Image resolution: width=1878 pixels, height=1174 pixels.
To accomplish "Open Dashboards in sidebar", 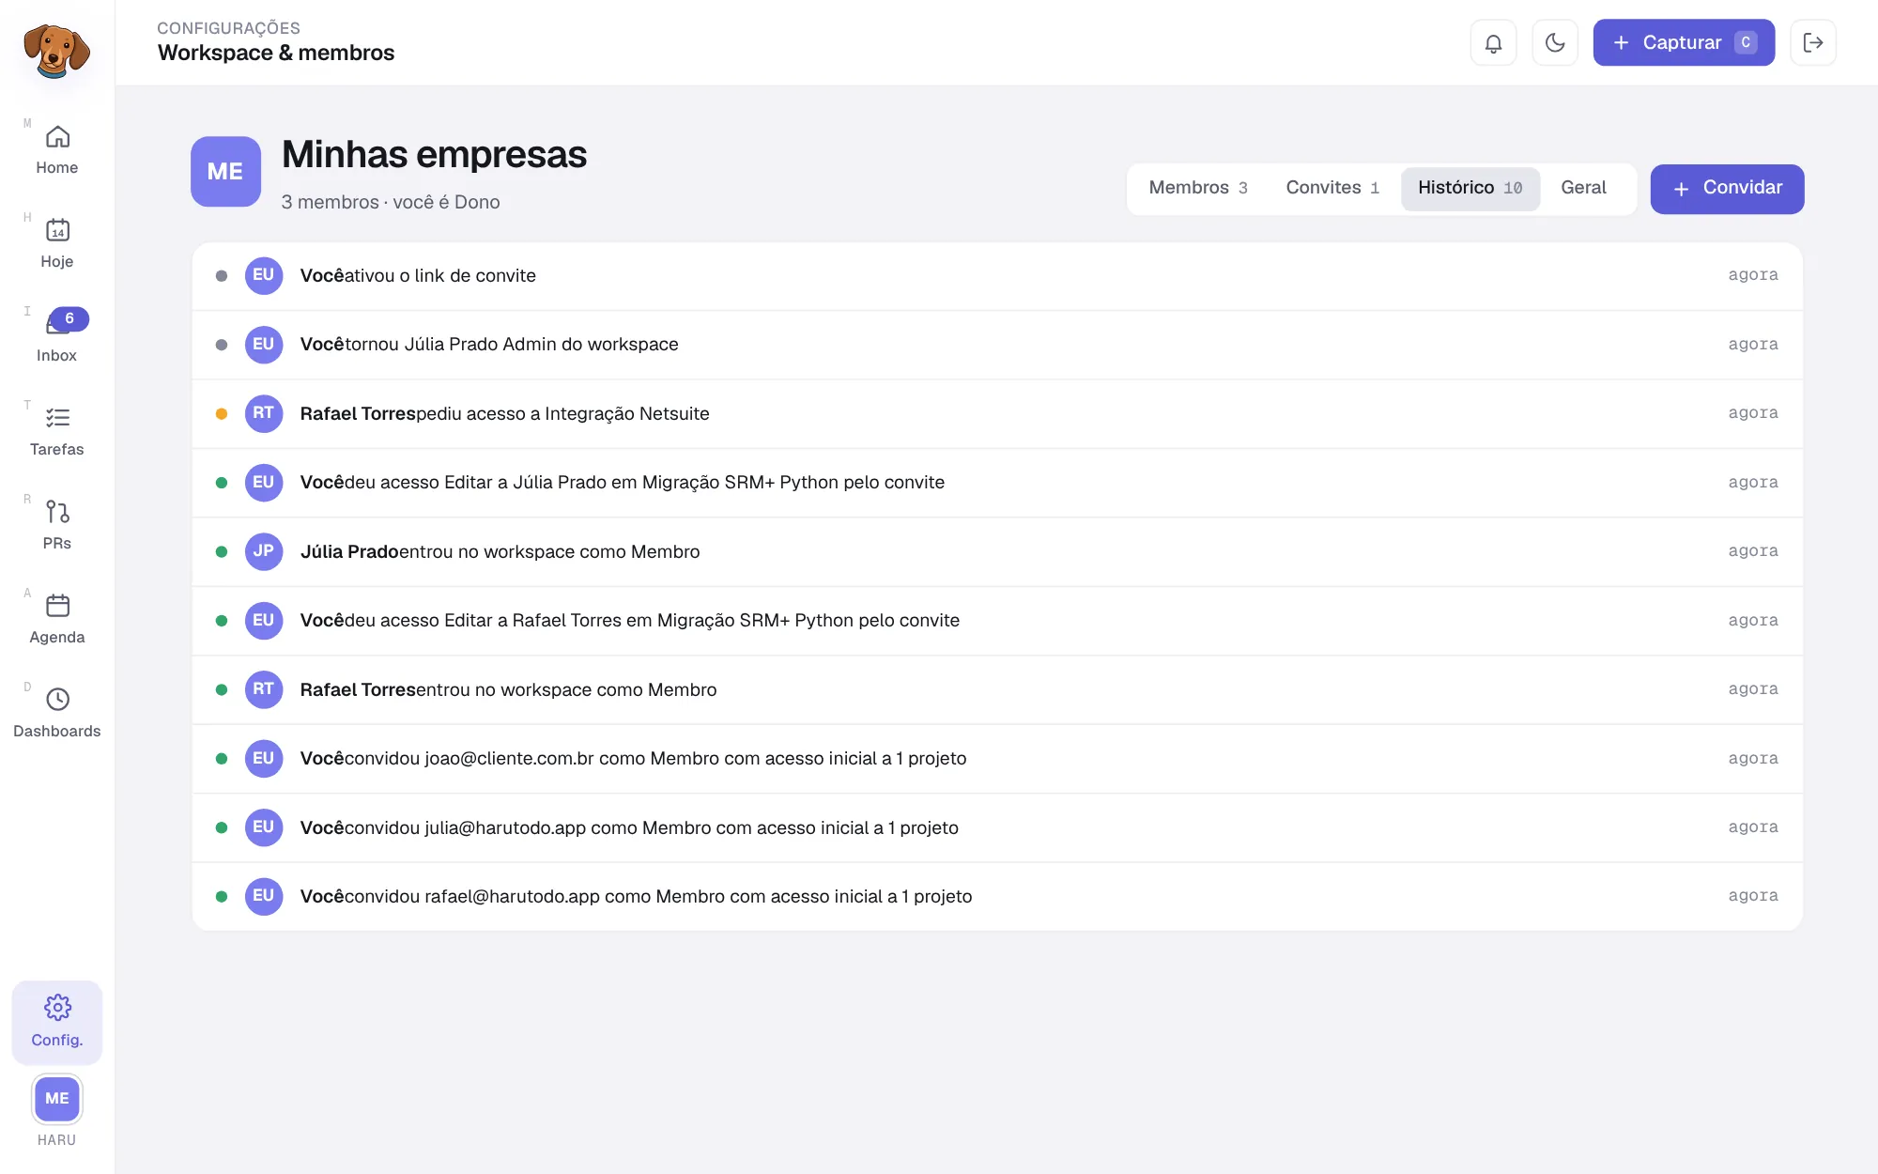I will click(x=57, y=714).
